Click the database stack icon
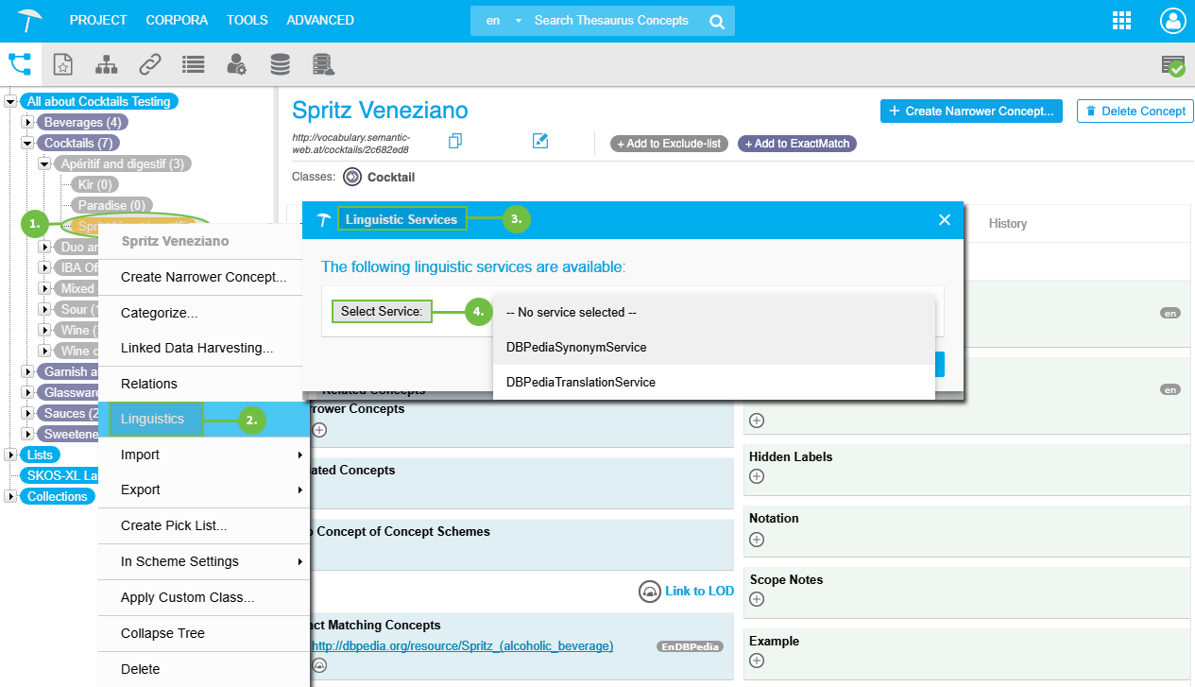 tap(280, 64)
